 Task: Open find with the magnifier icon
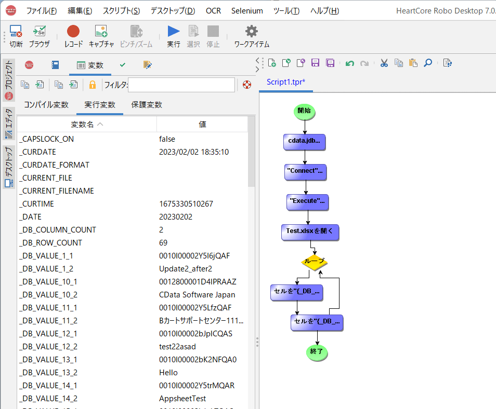pos(428,63)
